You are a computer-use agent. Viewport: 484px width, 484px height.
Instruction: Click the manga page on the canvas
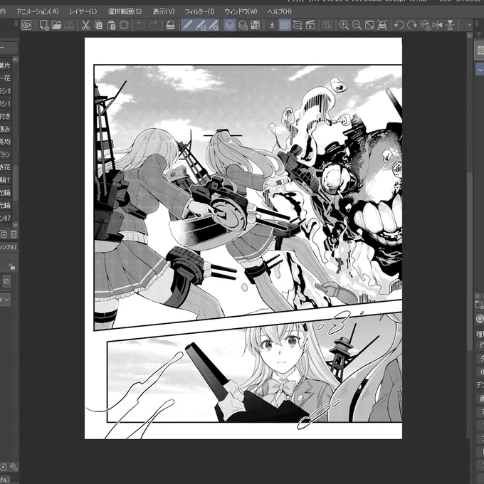[x=243, y=238]
